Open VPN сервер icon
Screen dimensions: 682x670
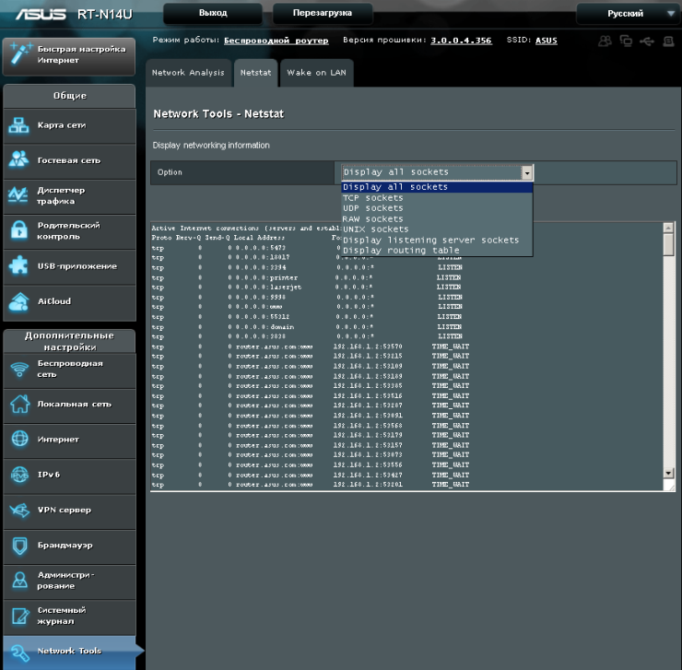tap(19, 510)
